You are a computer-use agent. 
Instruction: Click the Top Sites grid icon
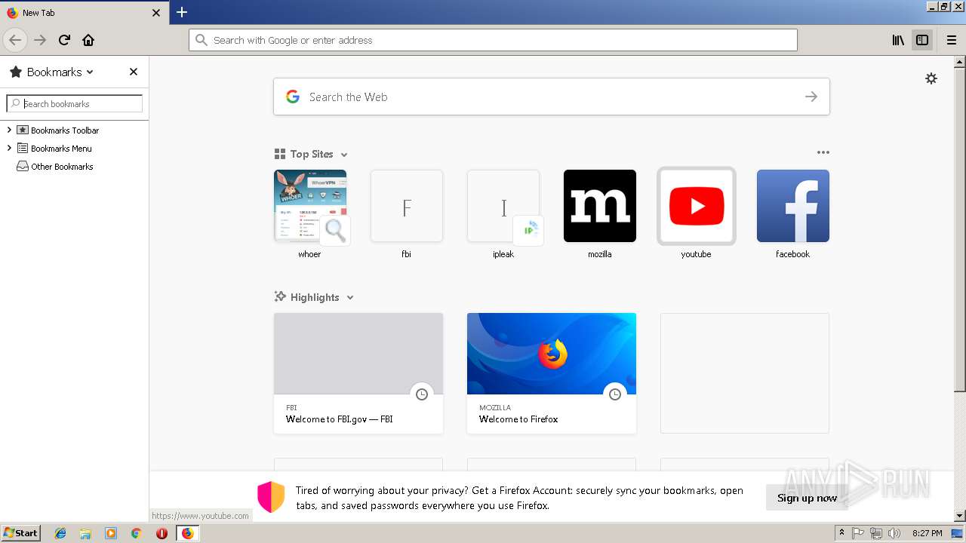point(280,154)
